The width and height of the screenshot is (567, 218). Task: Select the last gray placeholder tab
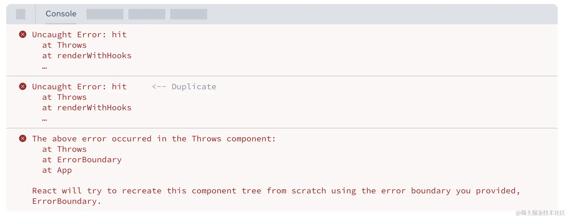point(189,14)
